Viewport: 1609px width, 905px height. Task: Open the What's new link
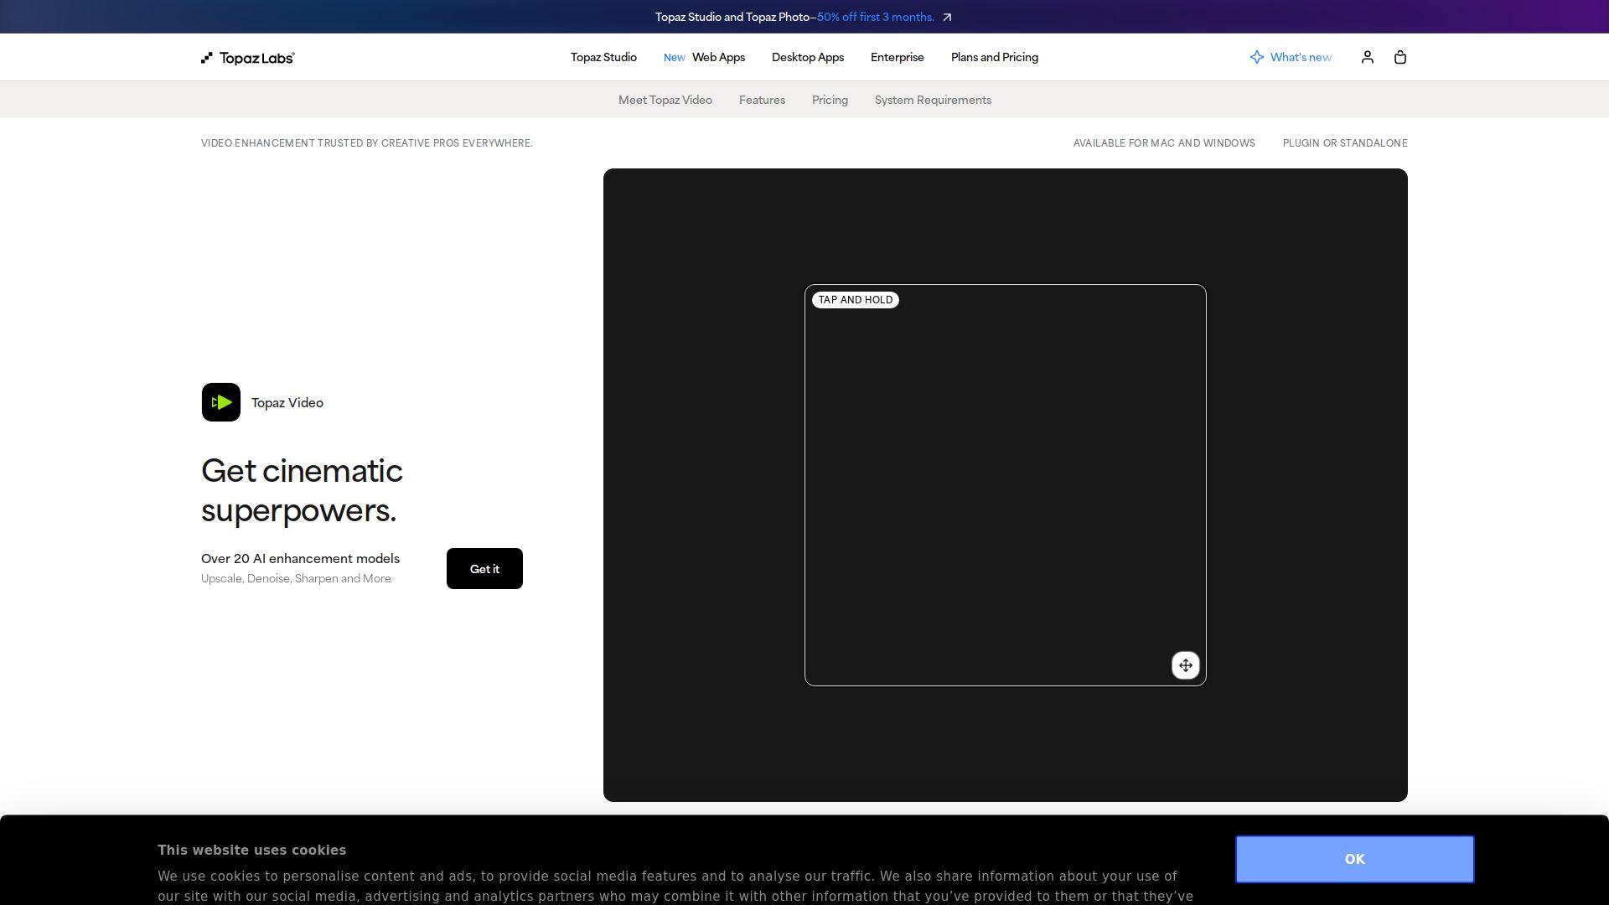pyautogui.click(x=1301, y=57)
